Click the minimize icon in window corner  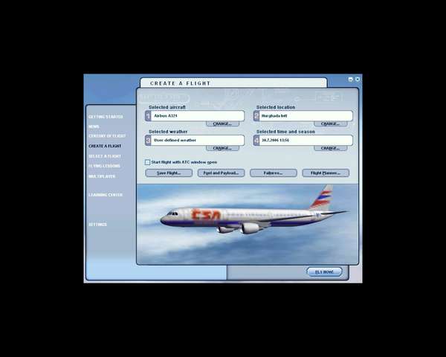(350, 80)
